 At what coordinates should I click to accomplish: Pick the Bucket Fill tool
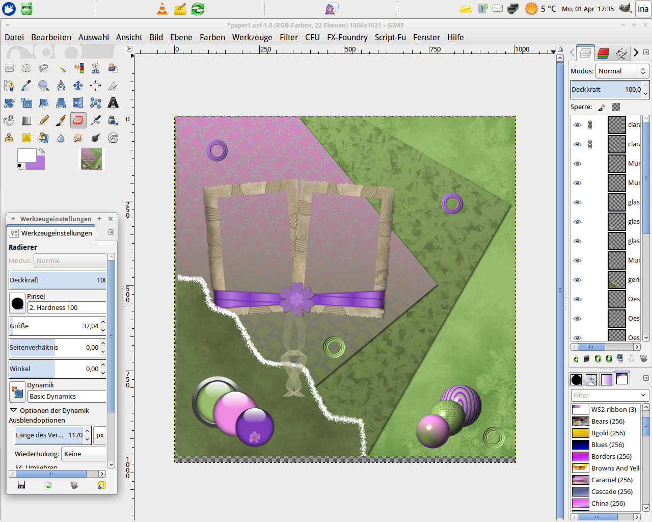click(x=9, y=120)
